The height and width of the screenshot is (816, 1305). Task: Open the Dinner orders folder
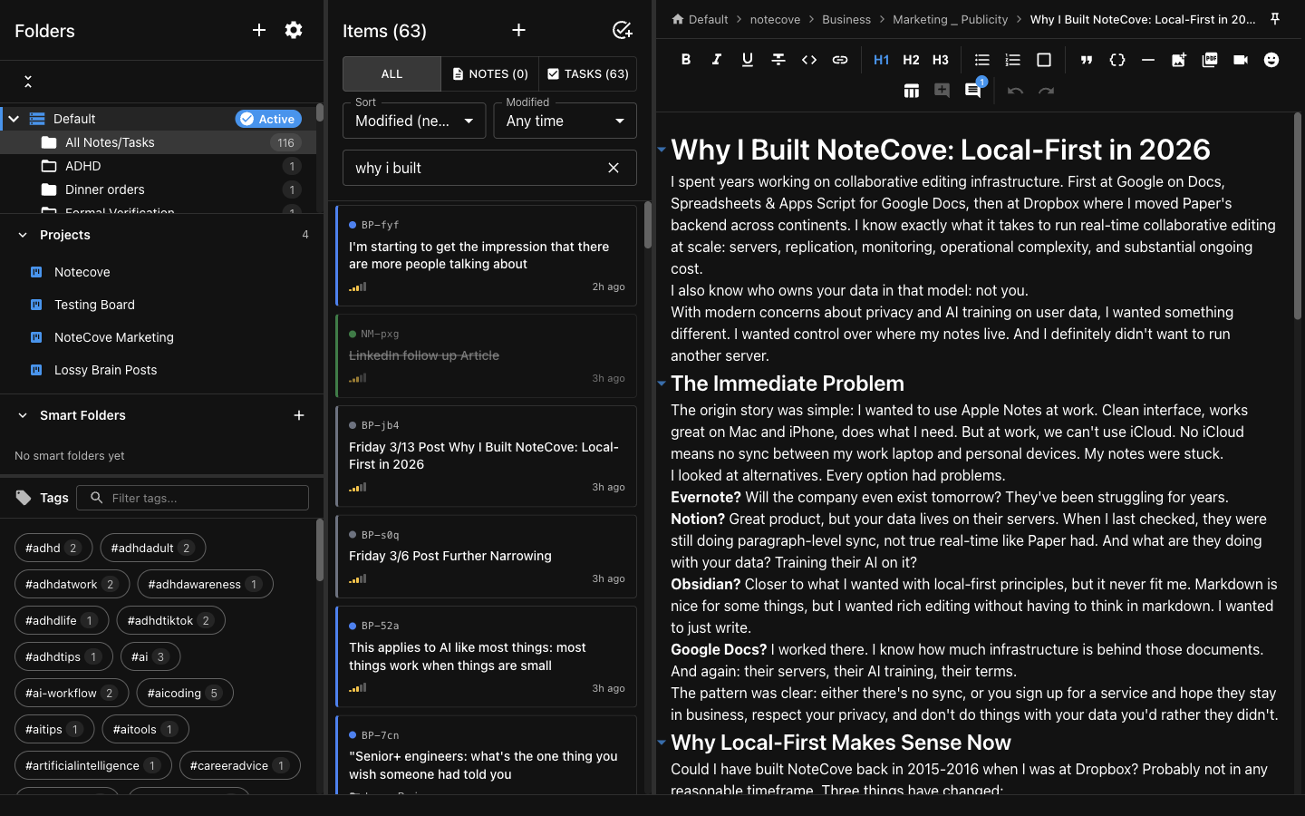click(158, 189)
